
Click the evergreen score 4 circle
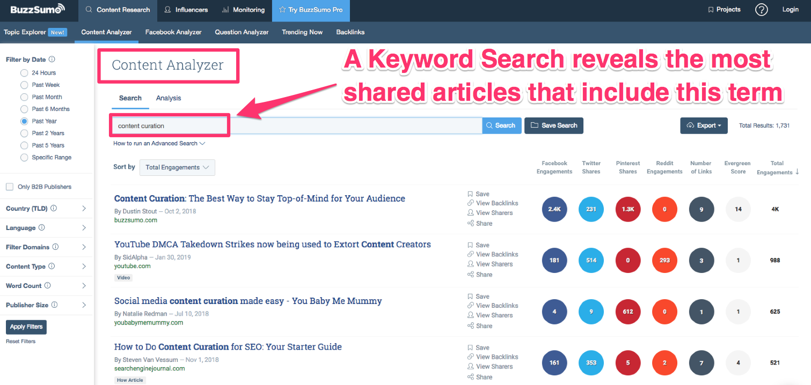click(x=739, y=362)
